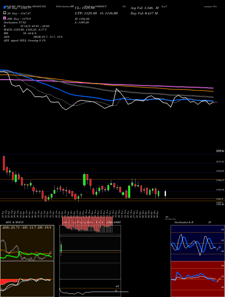This screenshot has height=297, width=225.
Task: Click the 'H: 1134.80' high price
Action: coord(82,19)
